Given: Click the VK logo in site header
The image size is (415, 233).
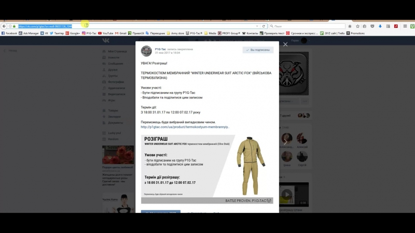Looking at the screenshot, I should pyautogui.click(x=106, y=40).
